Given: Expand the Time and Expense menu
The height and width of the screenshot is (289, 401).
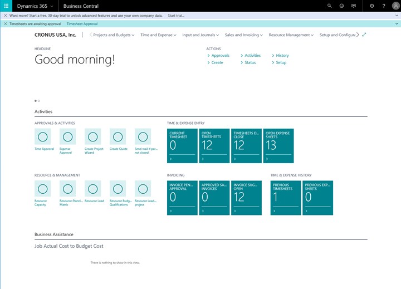Looking at the screenshot, I should (x=158, y=35).
